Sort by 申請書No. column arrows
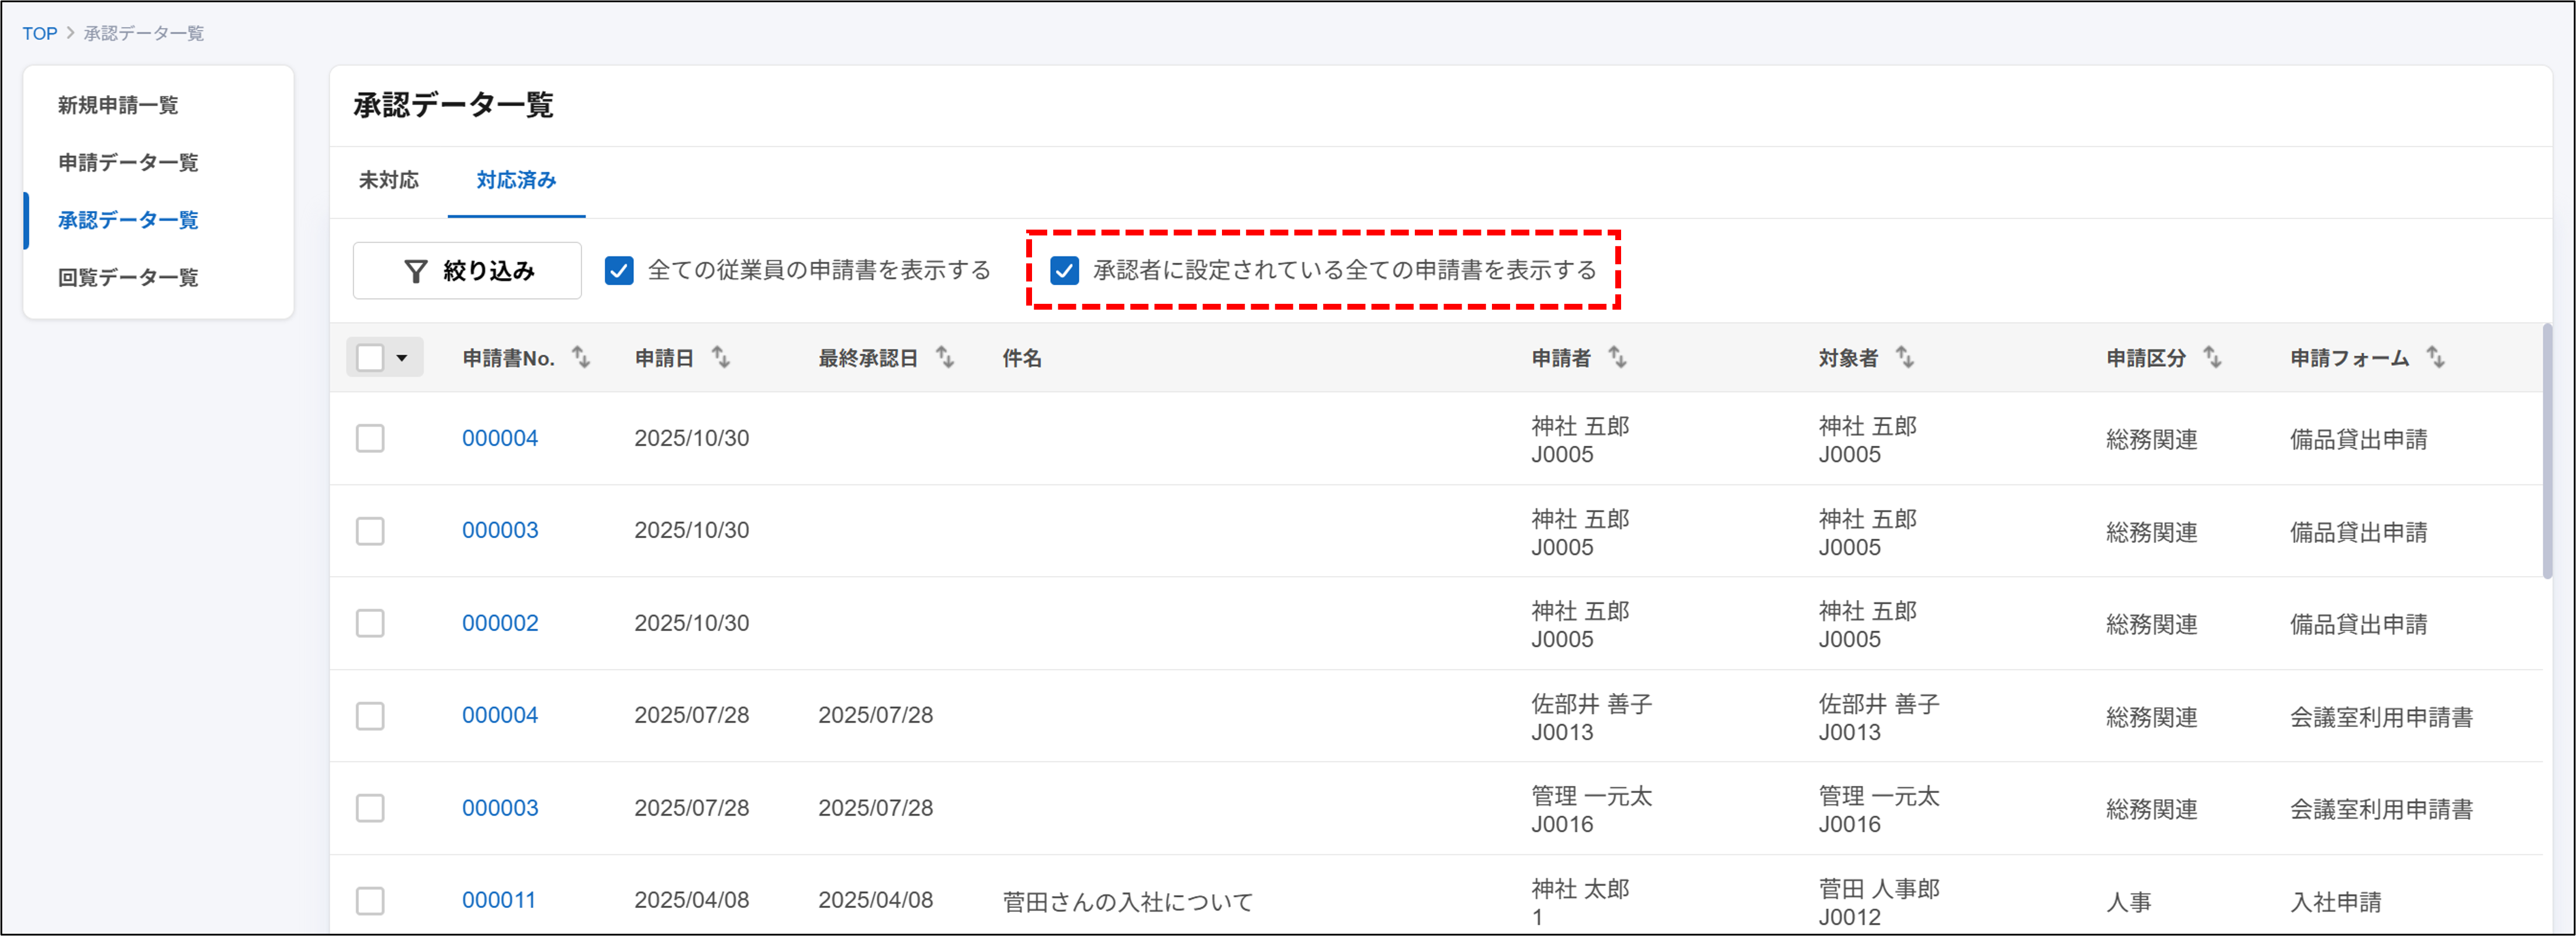This screenshot has width=2576, height=936. tap(580, 357)
